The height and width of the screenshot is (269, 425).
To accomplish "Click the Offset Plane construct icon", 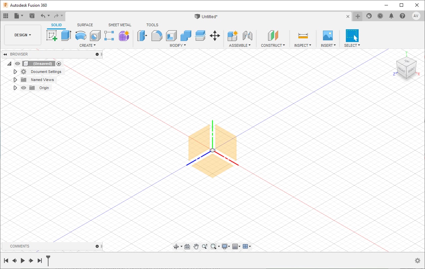I will tap(273, 35).
